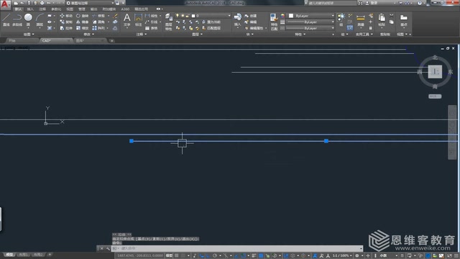Click the Match Properties (特性匹配) icon
This screenshot has height=259, width=460.
pyautogui.click(x=274, y=22)
